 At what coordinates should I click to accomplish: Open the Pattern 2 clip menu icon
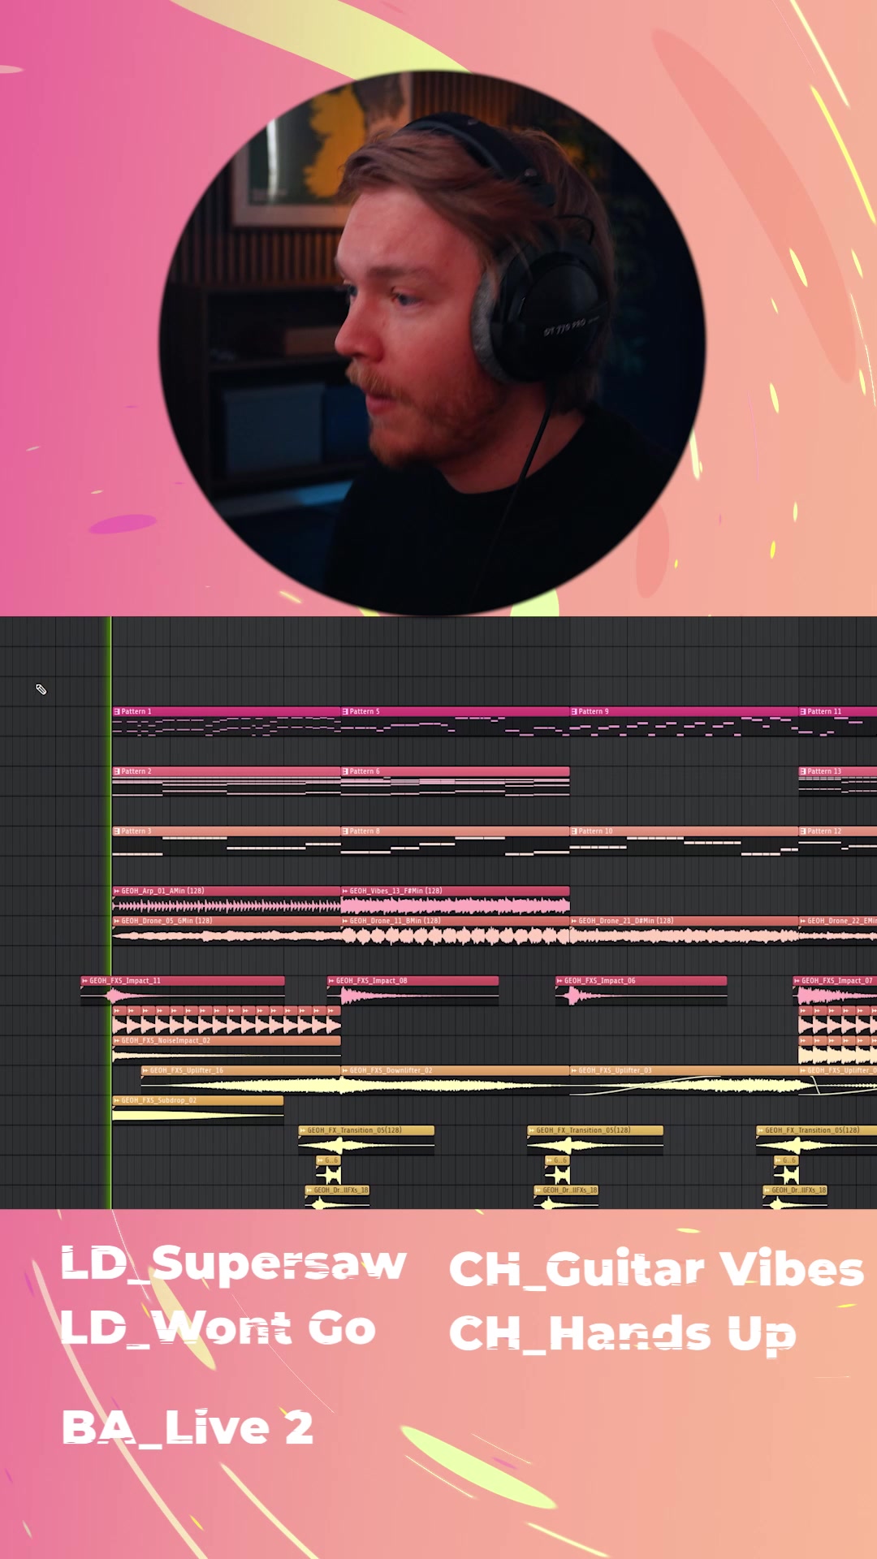117,771
